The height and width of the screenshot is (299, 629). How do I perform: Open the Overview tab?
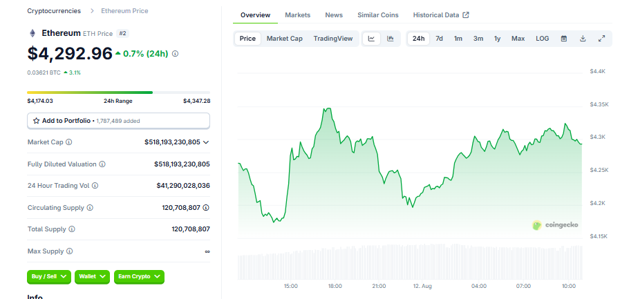tap(256, 15)
